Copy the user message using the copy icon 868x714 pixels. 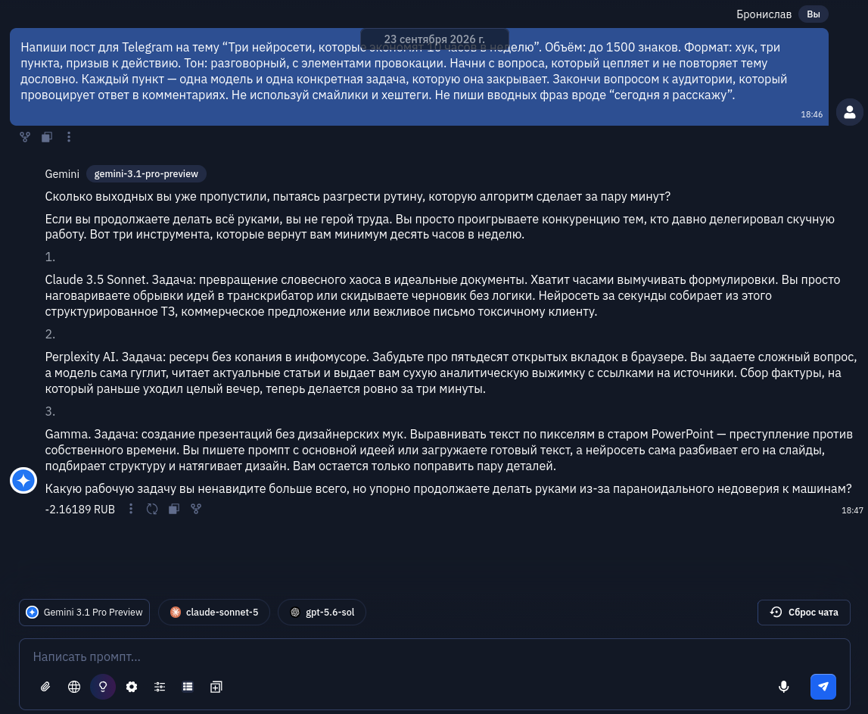tap(47, 137)
